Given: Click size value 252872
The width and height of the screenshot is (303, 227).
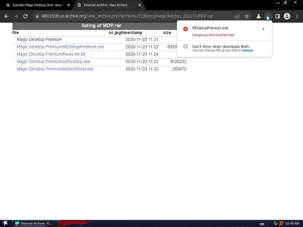Looking at the screenshot, I should click(179, 69).
